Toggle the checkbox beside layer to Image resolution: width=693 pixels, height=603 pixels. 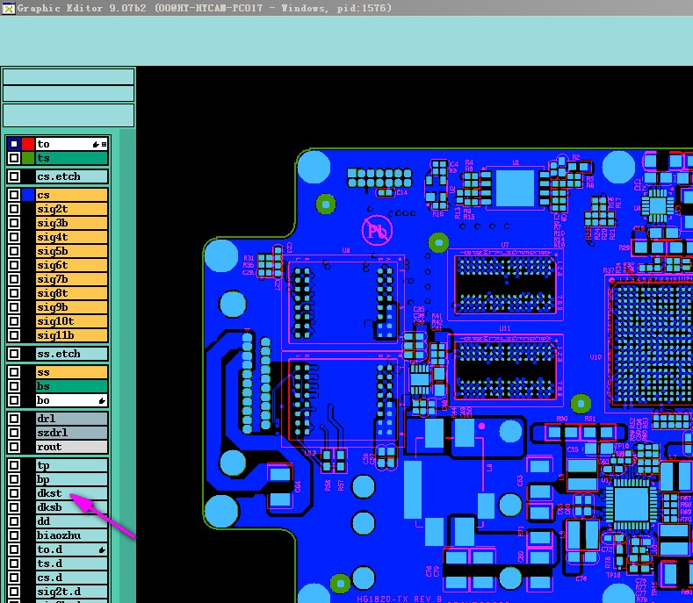[14, 144]
